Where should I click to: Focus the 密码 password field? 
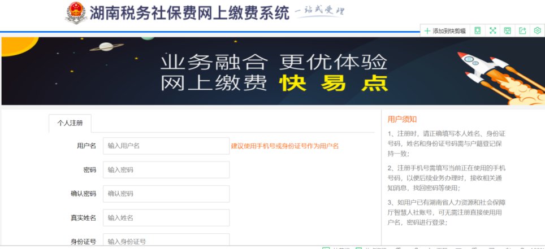click(x=166, y=170)
